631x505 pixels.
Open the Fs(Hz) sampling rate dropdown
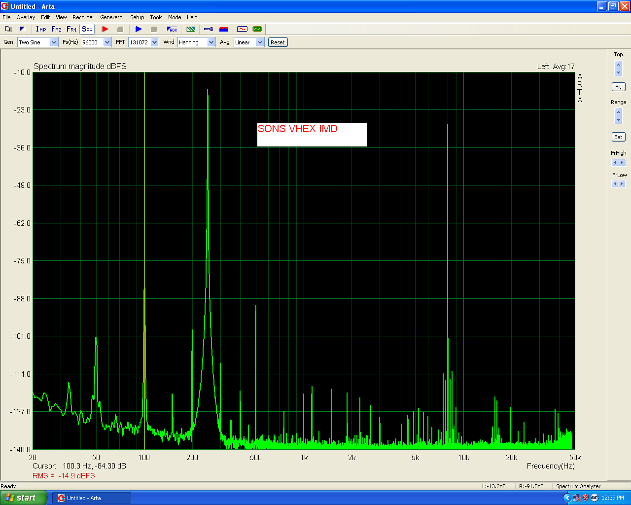(x=107, y=42)
